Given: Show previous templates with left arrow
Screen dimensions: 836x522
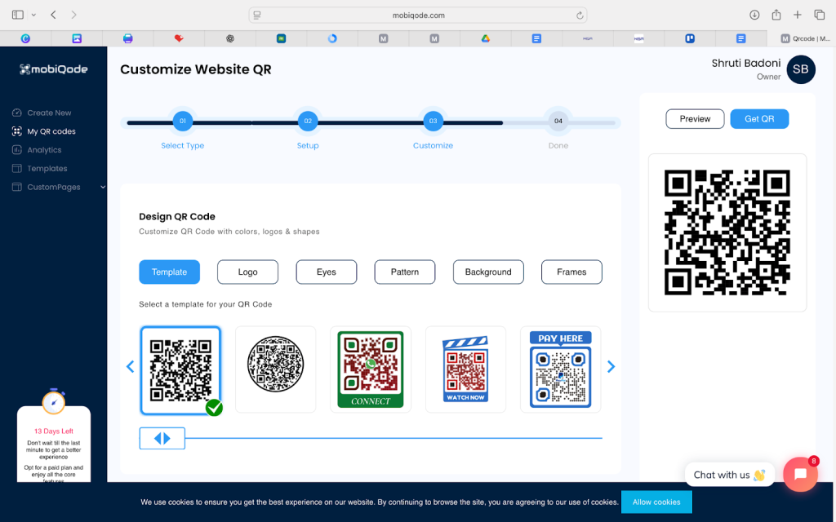Looking at the screenshot, I should click(130, 367).
